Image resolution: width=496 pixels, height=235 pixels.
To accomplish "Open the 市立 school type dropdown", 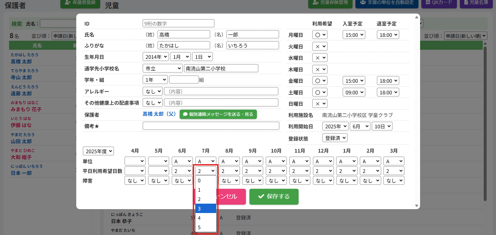I will pos(163,69).
